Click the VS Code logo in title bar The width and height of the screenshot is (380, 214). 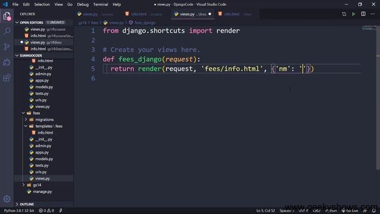pyautogui.click(x=5, y=4)
